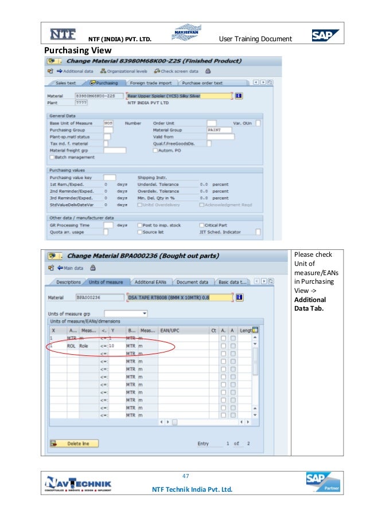The height and width of the screenshot is (517, 366).
Task: Open Units of measure grp dropdown
Action: [145, 313]
